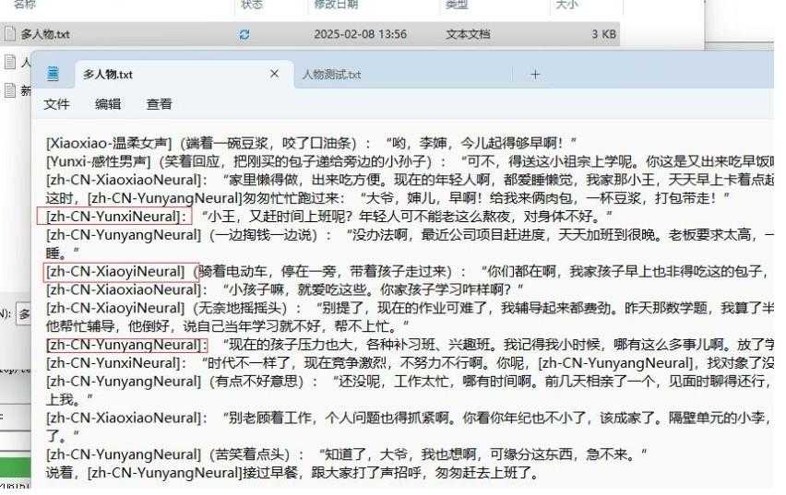Viewport: 786px width, 495px height.
Task: Sort files by 大小 column header
Action: pos(566,5)
